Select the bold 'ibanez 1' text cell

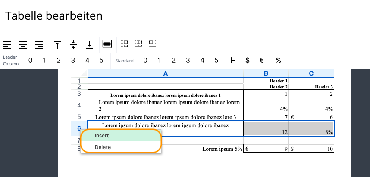click(166, 94)
